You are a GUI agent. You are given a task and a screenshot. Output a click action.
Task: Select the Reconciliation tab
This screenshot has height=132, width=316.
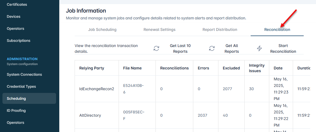(x=277, y=30)
